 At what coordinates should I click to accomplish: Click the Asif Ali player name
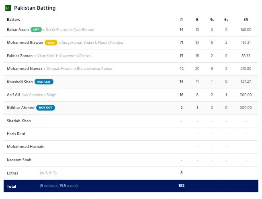[13, 95]
